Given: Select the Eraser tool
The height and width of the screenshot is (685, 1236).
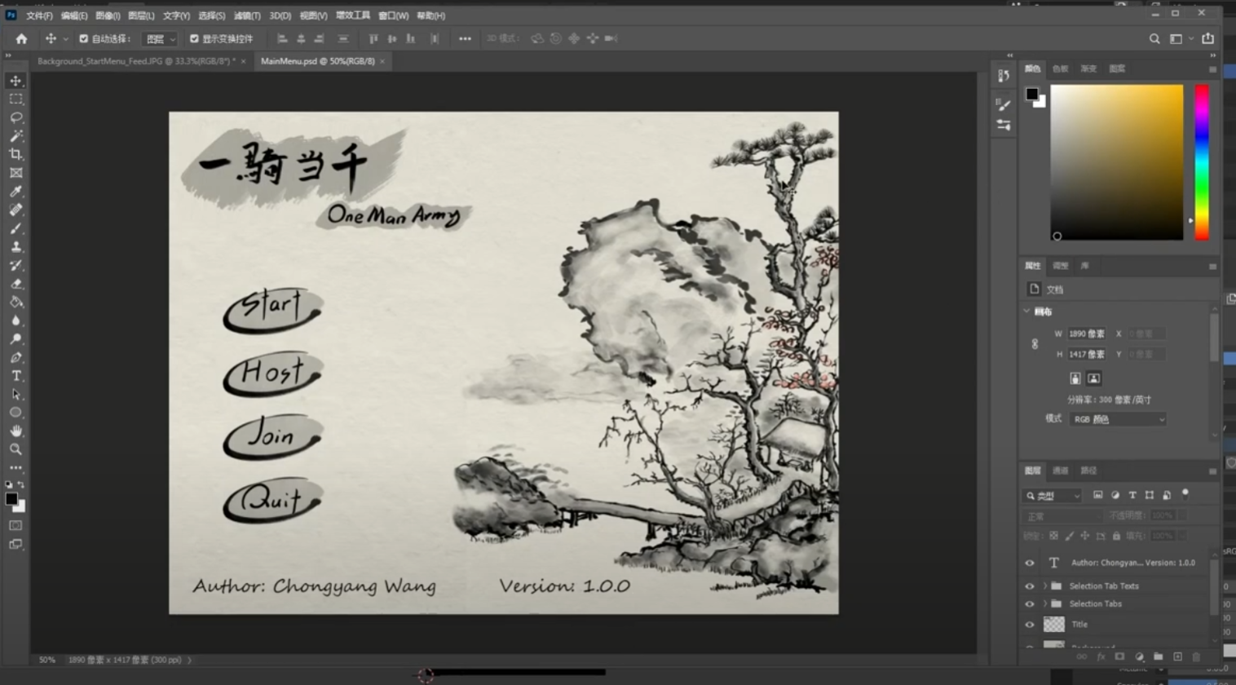Looking at the screenshot, I should tap(15, 284).
